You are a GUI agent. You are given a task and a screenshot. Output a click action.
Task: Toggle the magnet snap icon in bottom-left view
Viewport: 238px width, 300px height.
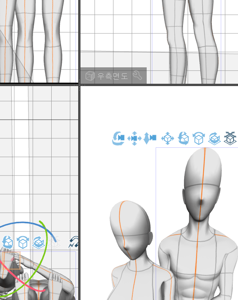(x=73, y=242)
